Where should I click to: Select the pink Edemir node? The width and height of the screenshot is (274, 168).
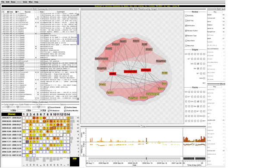(136, 41)
